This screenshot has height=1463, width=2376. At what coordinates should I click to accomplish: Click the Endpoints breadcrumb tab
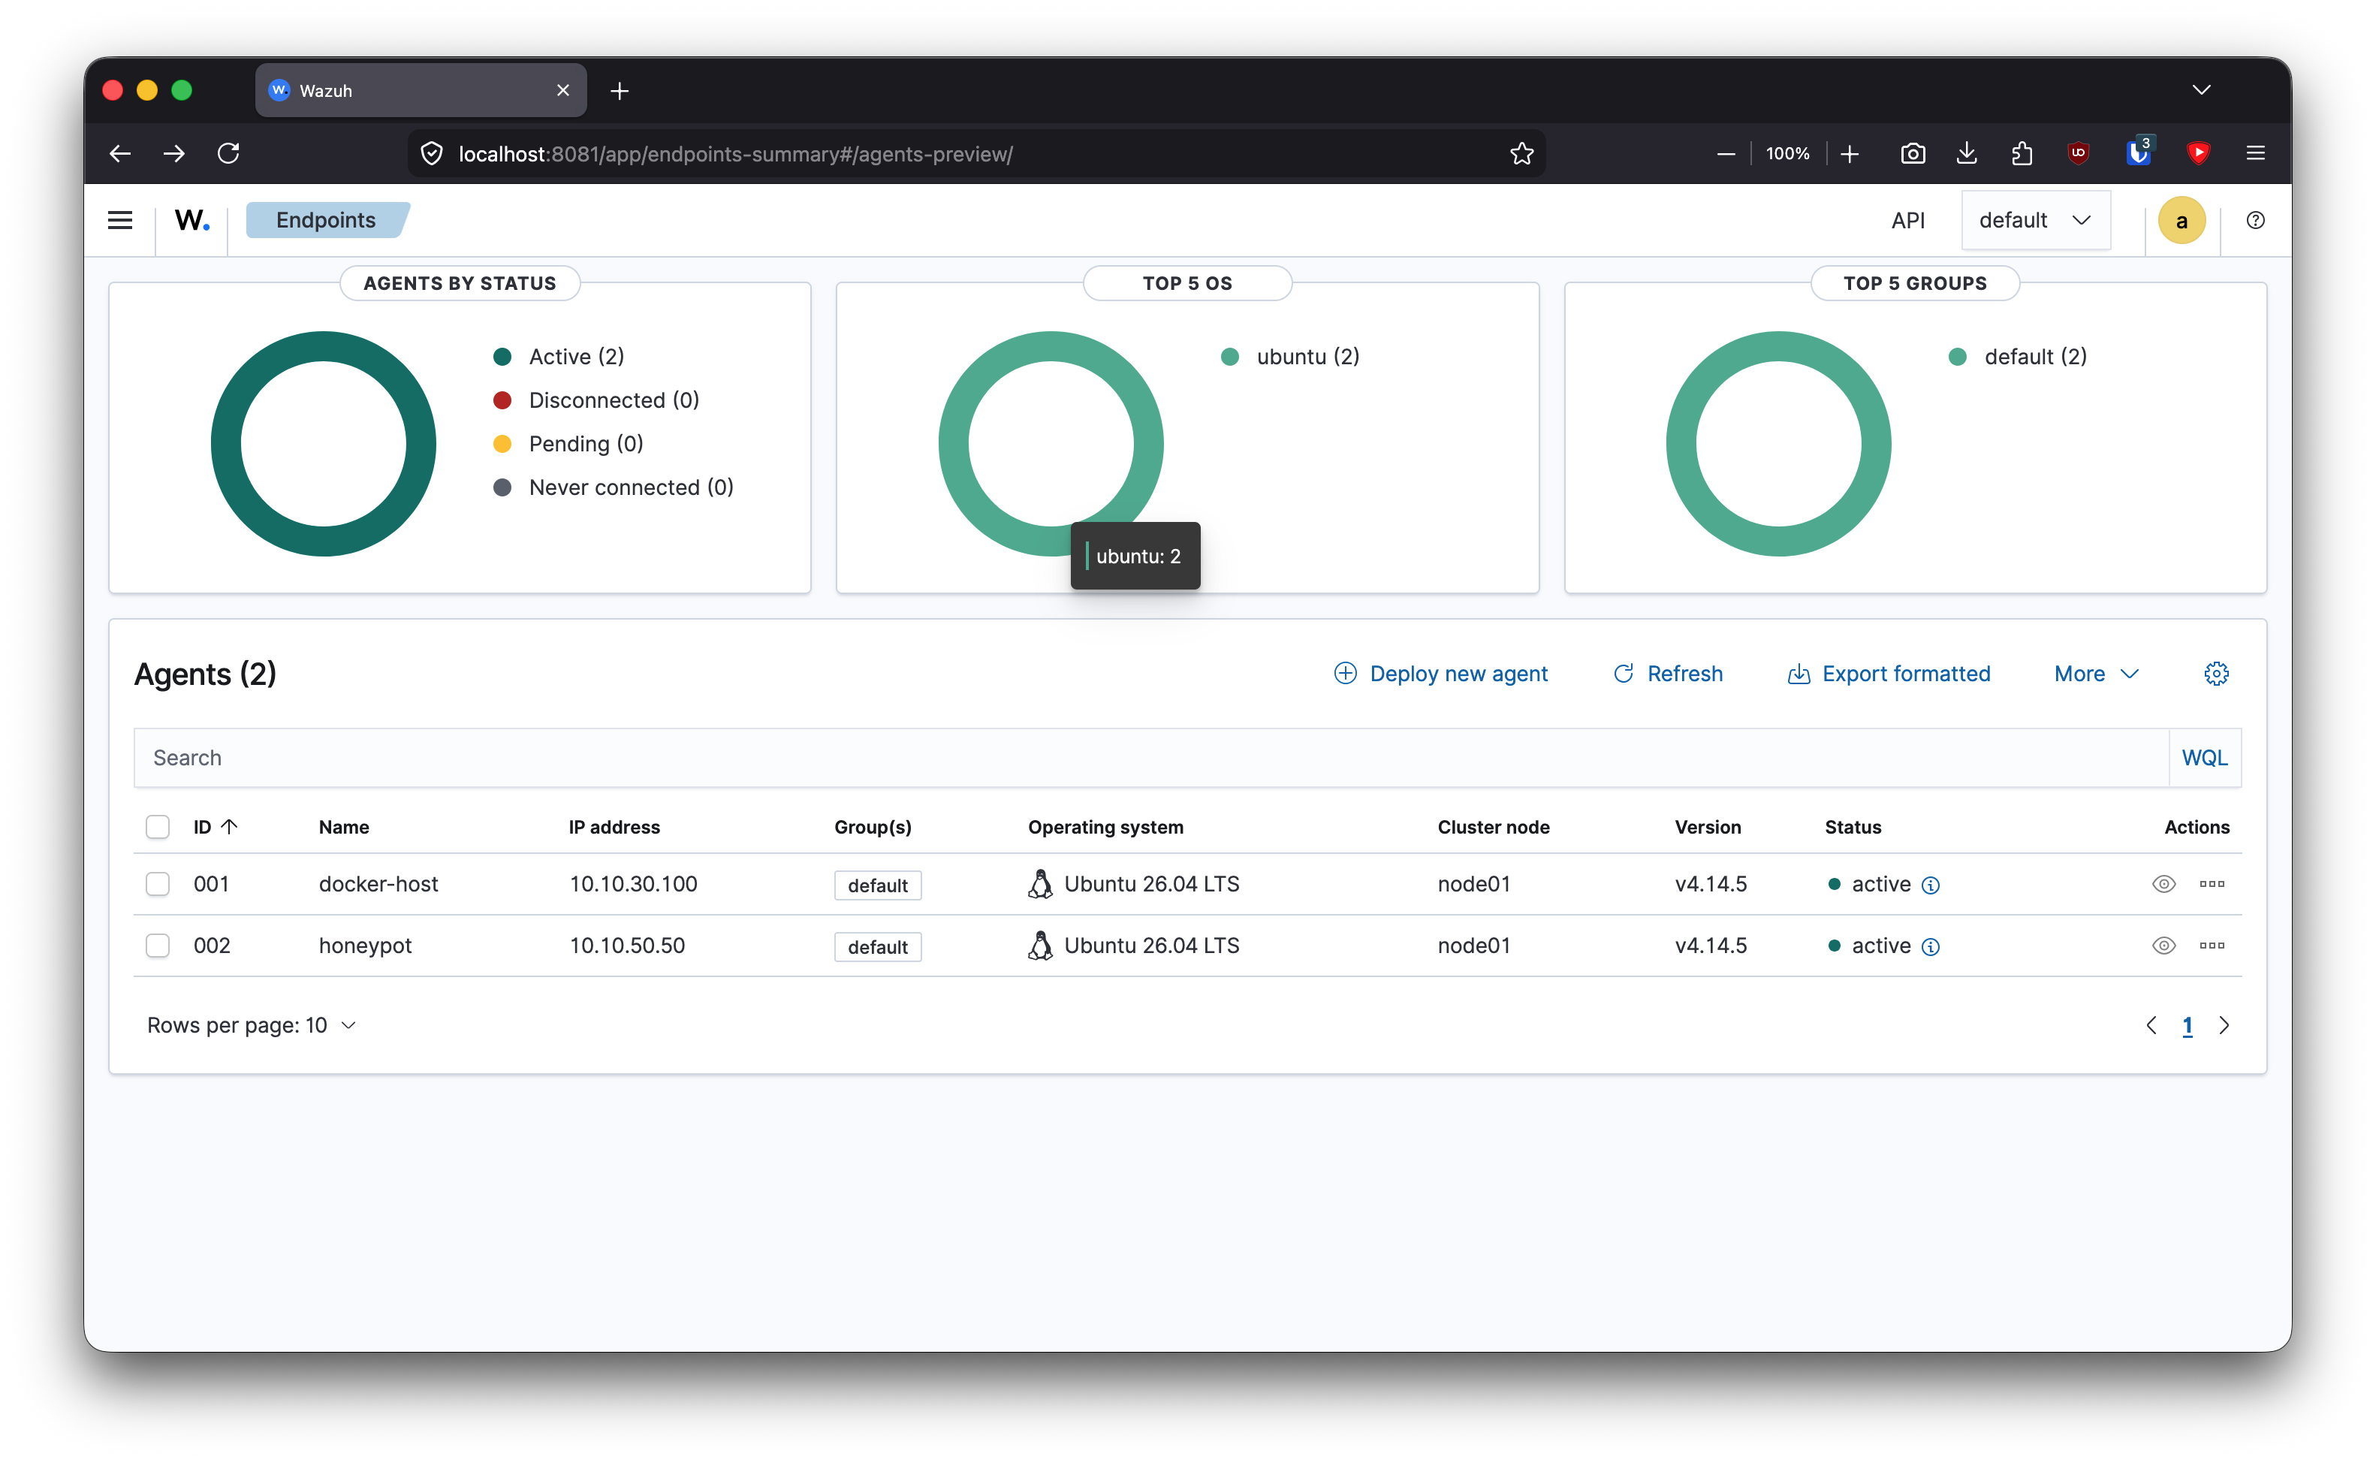point(326,221)
